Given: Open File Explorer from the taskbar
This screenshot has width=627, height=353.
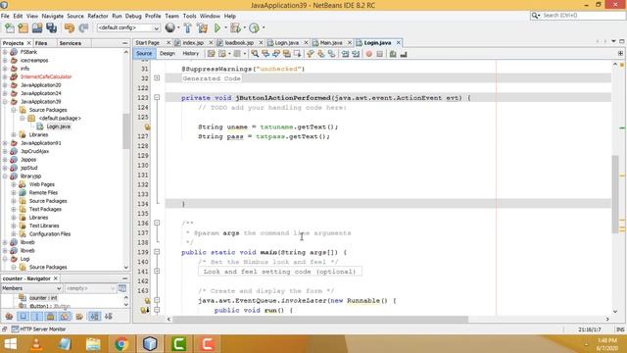Looking at the screenshot, I should click(x=93, y=344).
